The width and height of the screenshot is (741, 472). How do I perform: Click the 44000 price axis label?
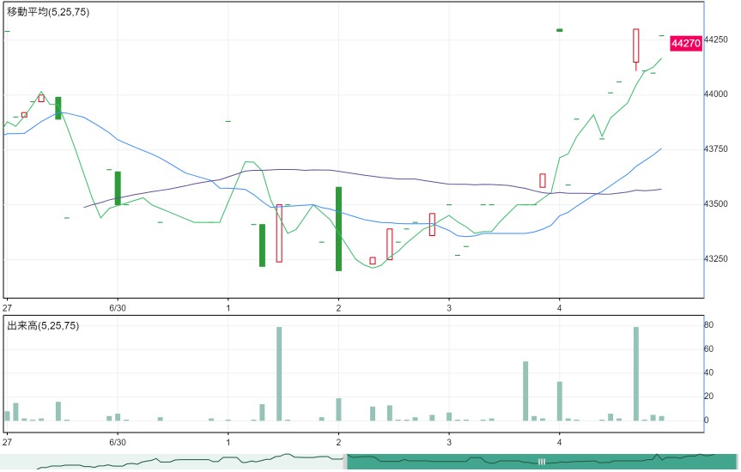pos(716,94)
